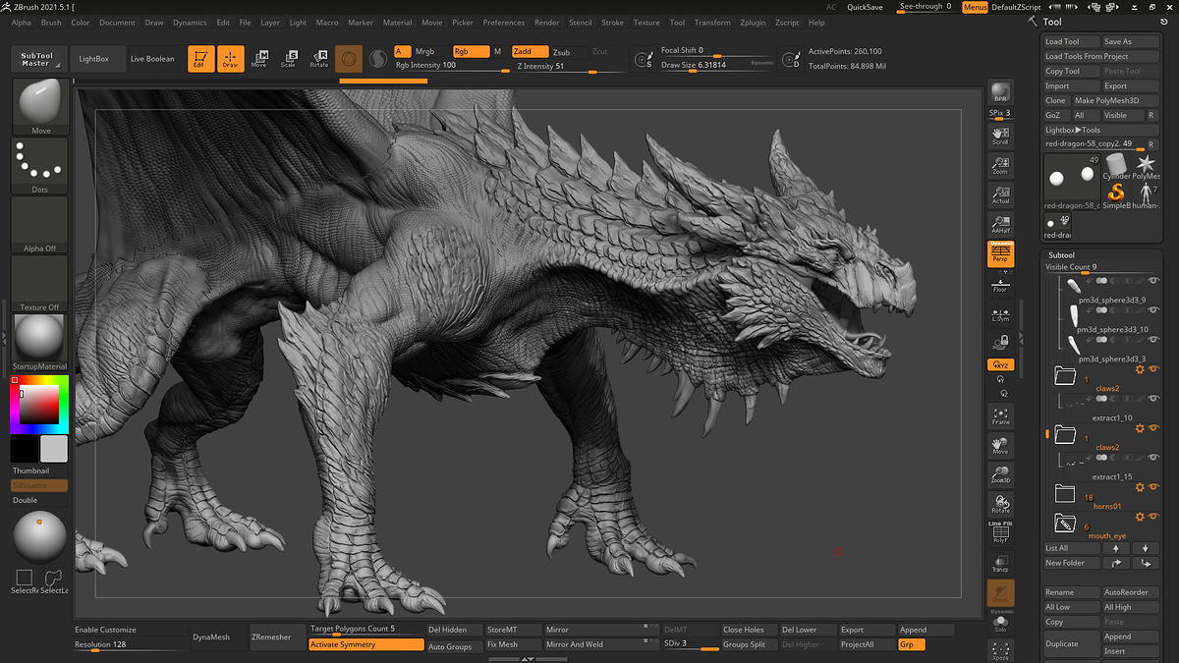
Task: Click the Rotate view icon on right shelf
Action: pos(1000,504)
